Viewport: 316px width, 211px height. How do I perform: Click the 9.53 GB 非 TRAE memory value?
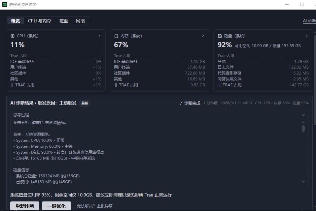click(x=198, y=85)
